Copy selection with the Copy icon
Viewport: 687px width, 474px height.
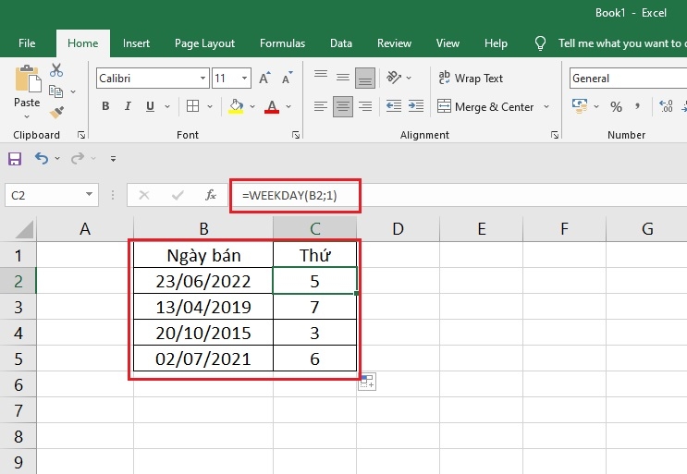55,91
